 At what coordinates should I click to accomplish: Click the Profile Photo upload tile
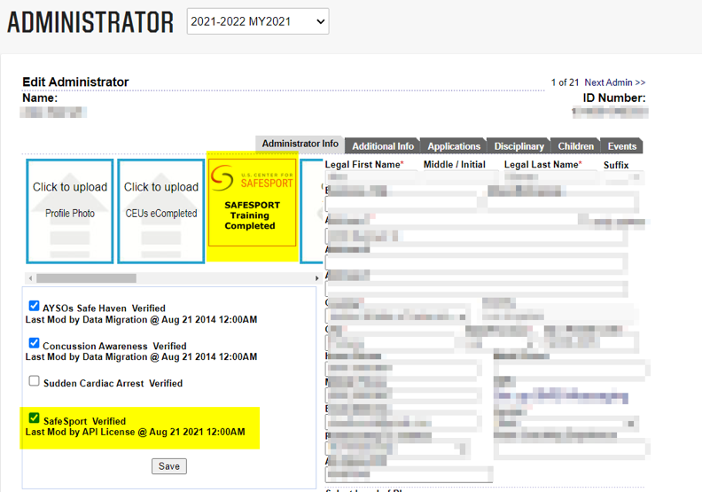coord(70,211)
